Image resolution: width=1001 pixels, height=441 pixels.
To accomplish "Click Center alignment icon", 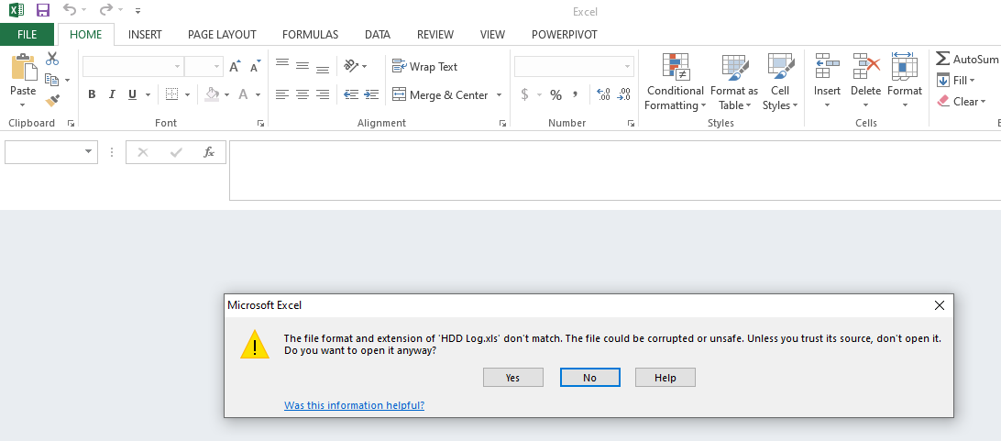I will (302, 94).
